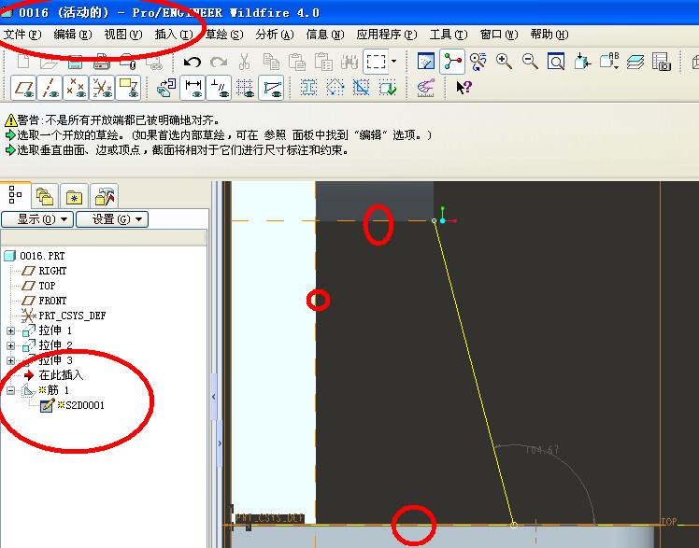699x548 pixels.
Task: Click the Reorient view icon
Action: point(582,62)
